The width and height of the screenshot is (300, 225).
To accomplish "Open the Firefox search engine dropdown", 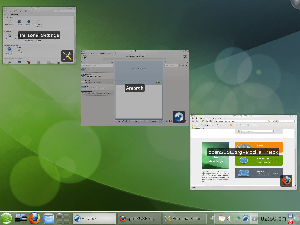I will pyautogui.click(x=277, y=121).
